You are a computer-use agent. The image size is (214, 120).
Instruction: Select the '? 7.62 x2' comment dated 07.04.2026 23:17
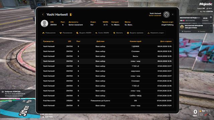click(135, 66)
